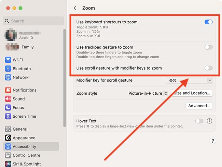Open Focus via the moon icon

[x=8, y=108]
